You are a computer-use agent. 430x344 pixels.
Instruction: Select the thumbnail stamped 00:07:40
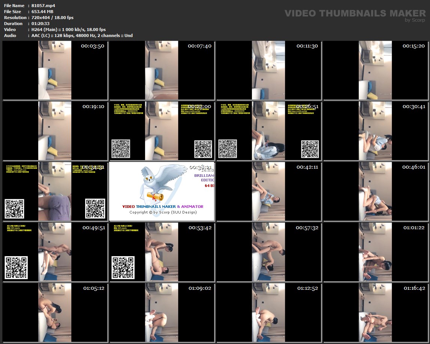point(162,70)
